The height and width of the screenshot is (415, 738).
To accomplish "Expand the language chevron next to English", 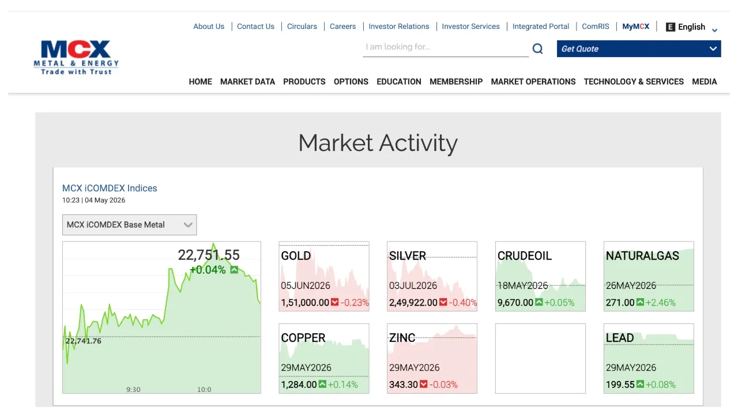I will point(715,30).
